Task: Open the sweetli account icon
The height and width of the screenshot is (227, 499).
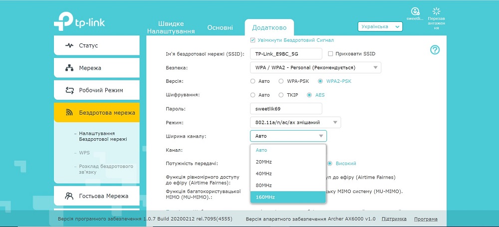Action: (x=415, y=11)
